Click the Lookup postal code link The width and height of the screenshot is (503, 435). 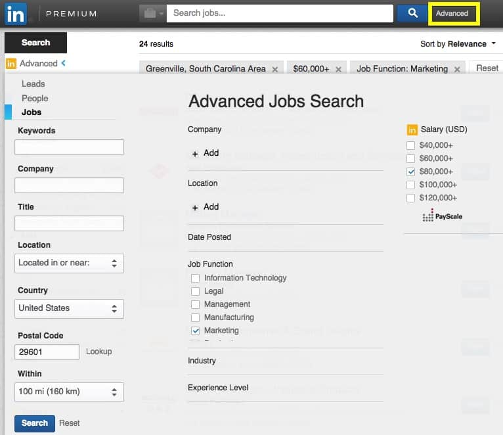click(98, 352)
